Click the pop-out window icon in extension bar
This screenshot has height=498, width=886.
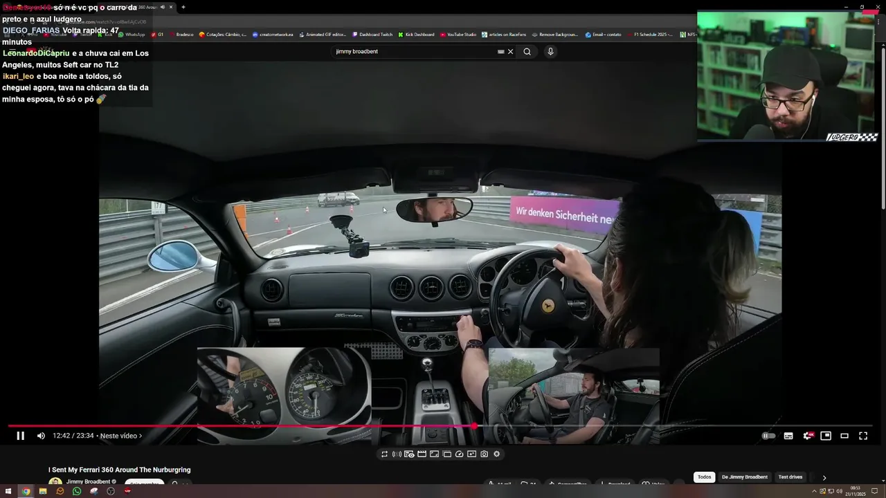(x=446, y=454)
